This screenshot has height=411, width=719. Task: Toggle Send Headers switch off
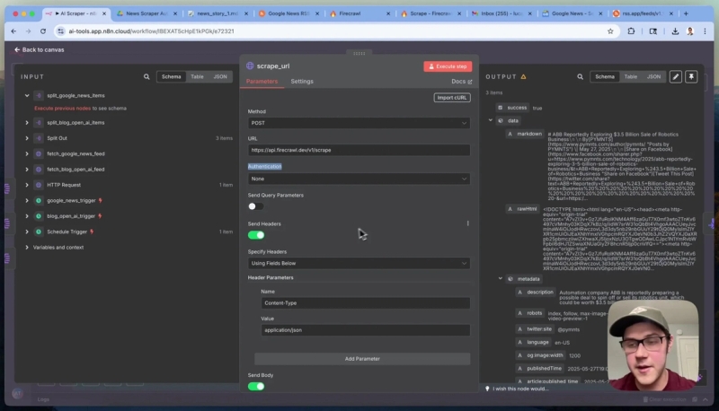click(x=256, y=235)
